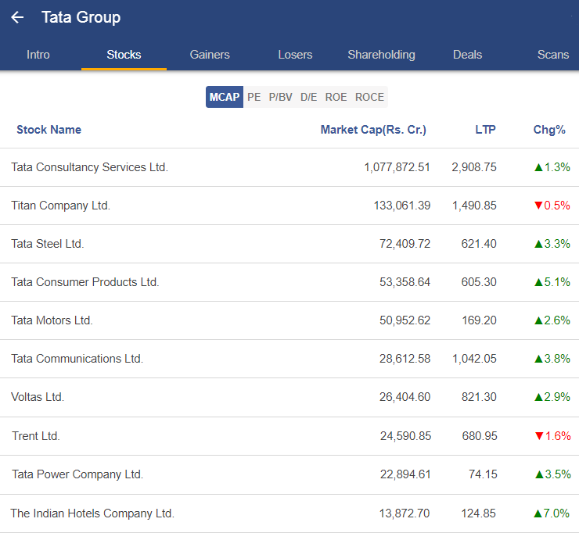Click LTP value 169.20
The height and width of the screenshot is (533, 579).
pyautogui.click(x=480, y=320)
